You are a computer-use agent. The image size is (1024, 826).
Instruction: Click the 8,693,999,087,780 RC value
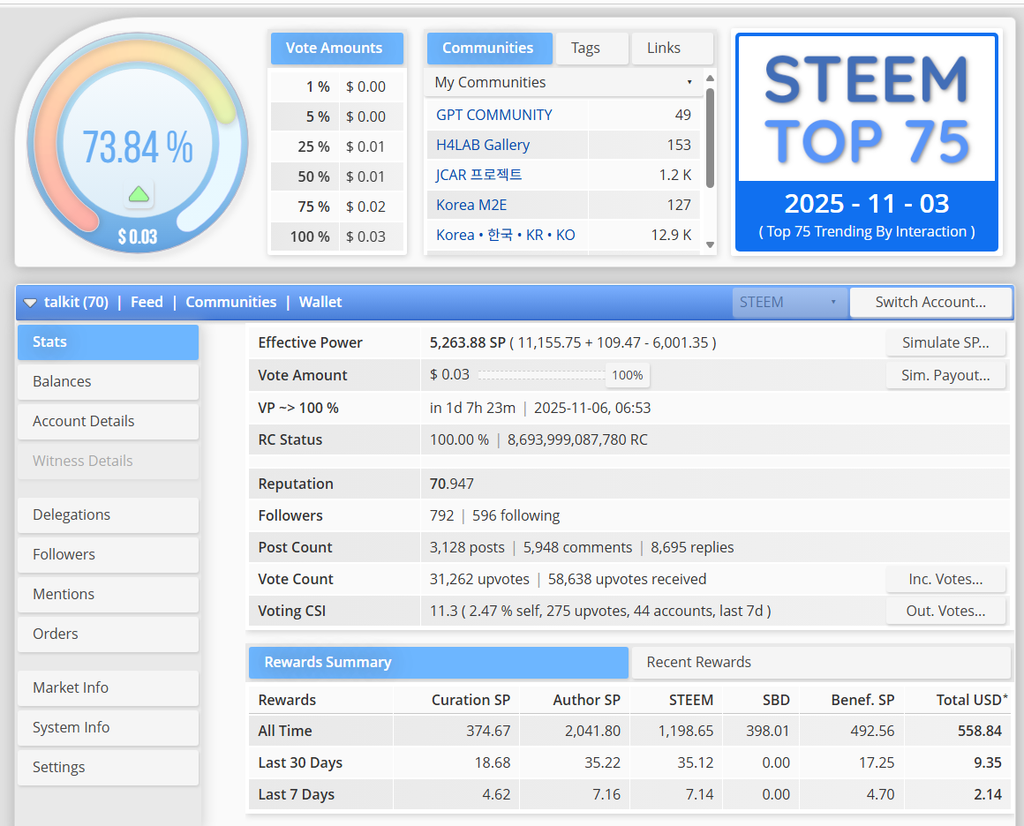pos(577,440)
